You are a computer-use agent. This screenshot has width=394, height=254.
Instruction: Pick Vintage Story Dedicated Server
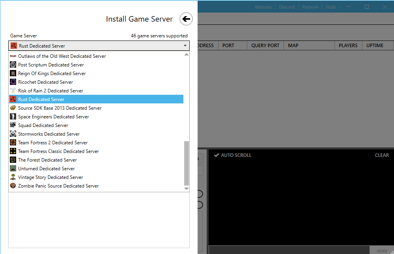96,177
